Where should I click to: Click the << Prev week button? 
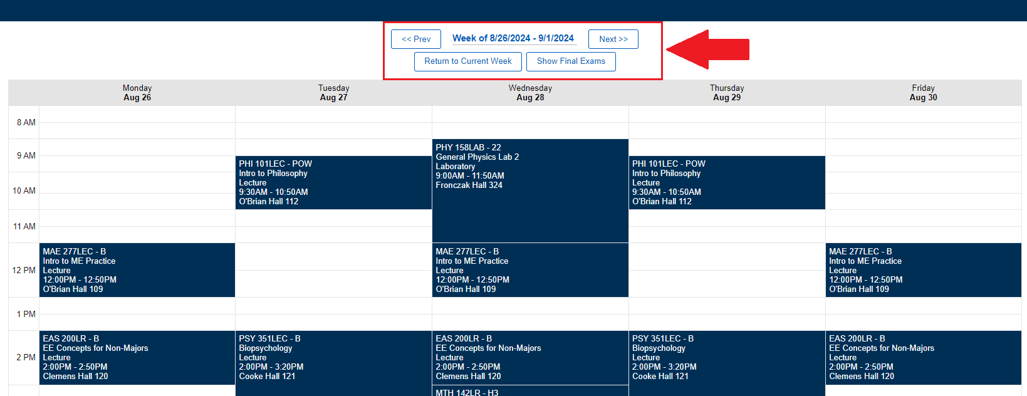click(x=416, y=39)
